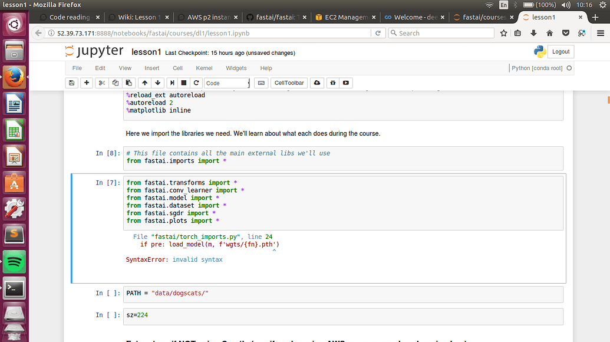Open the Widgets menu

click(236, 68)
